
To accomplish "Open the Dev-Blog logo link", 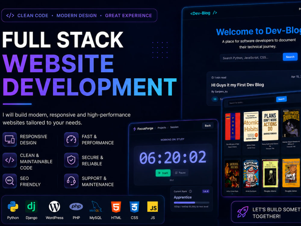I will point(203,13).
